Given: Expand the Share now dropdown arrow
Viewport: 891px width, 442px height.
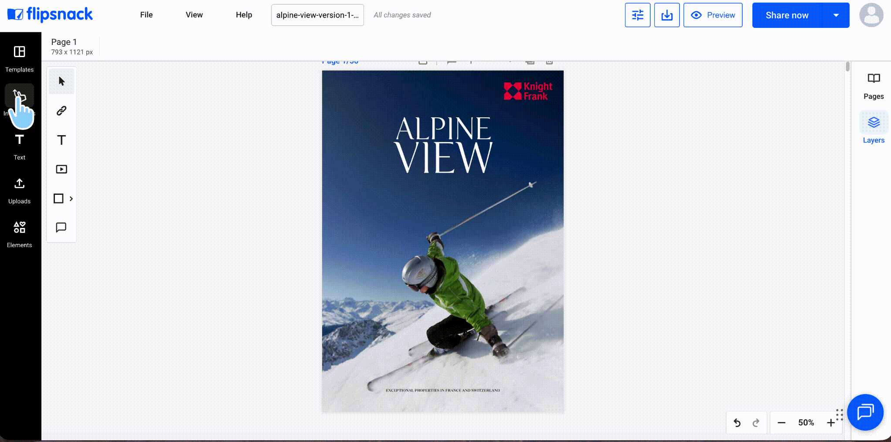Looking at the screenshot, I should [836, 15].
